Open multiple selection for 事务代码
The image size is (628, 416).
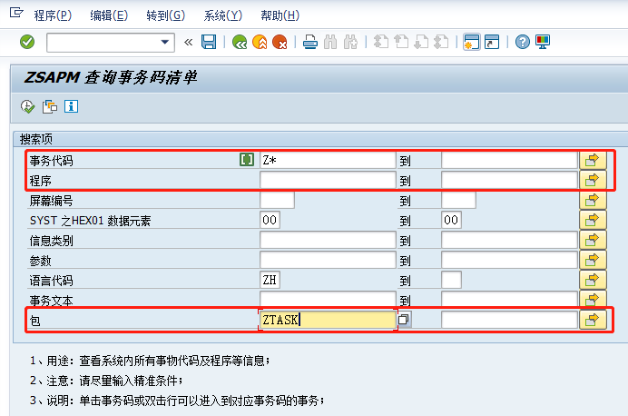593,160
